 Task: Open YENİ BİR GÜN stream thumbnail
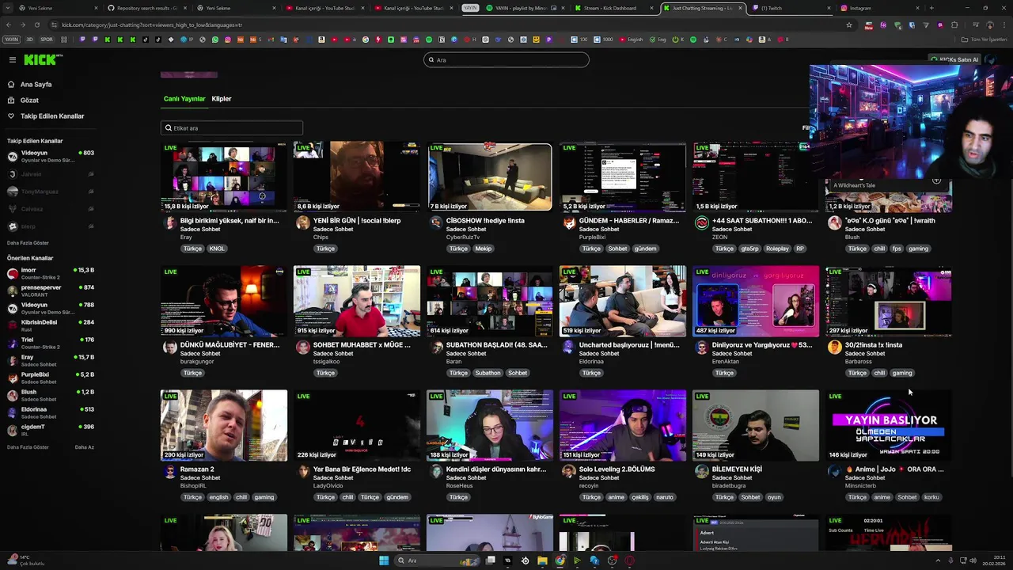[x=357, y=177]
